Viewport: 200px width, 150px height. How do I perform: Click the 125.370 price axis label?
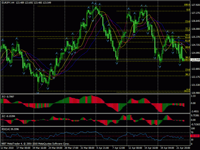196,37
